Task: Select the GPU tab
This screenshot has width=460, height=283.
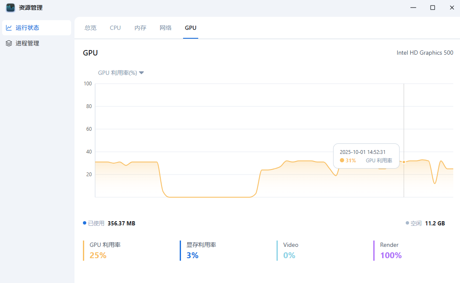Action: coord(191,28)
